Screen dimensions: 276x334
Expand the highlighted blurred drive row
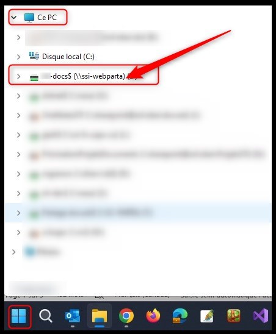[x=18, y=213]
